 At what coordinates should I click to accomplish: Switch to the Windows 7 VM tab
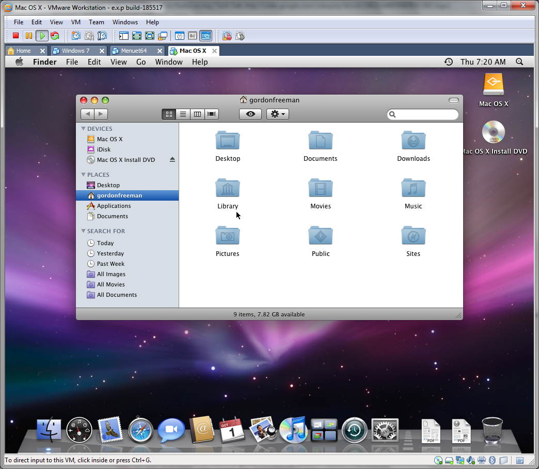75,51
